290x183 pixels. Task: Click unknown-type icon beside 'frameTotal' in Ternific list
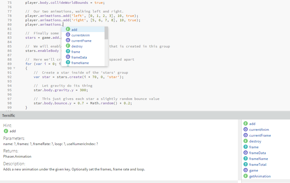pos(246,164)
